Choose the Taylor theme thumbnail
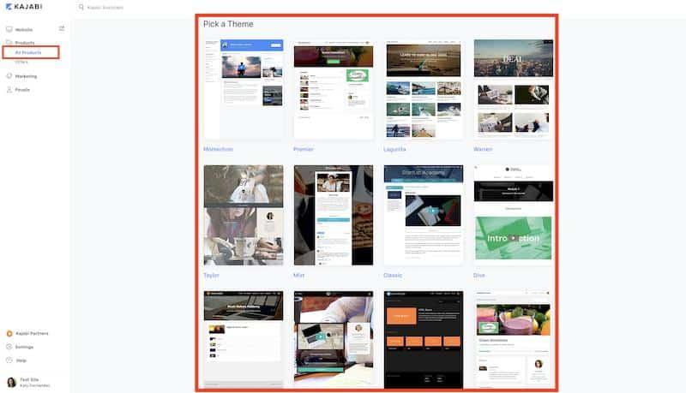 click(x=244, y=215)
